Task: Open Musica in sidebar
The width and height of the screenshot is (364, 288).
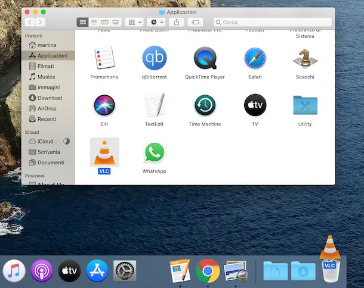Action: click(x=48, y=77)
